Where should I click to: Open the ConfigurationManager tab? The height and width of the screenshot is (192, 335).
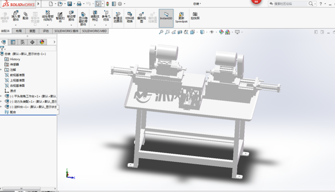pyautogui.click(x=22, y=42)
